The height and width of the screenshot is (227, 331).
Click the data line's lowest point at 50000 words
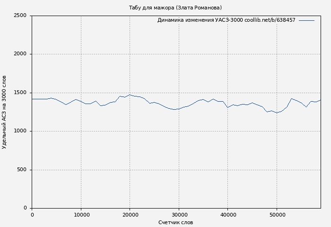(x=277, y=113)
